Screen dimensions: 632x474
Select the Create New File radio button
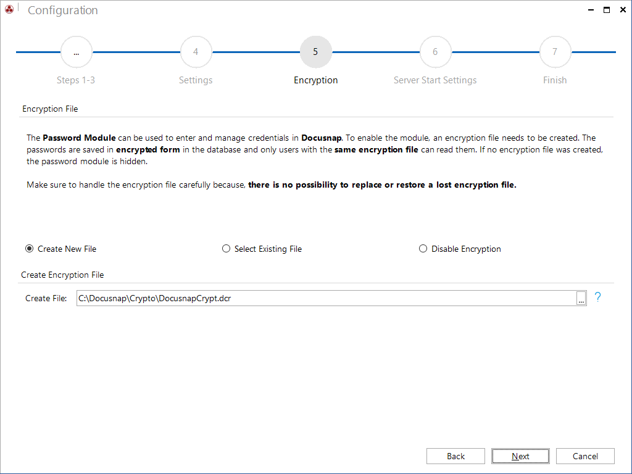(29, 249)
